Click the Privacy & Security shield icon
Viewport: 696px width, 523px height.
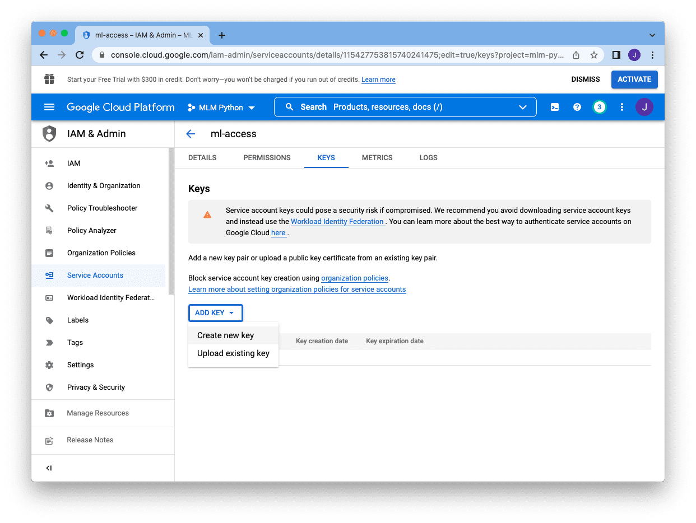(49, 387)
